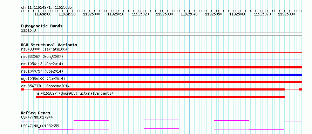Open USP47|NM_017944 gene label
The width and height of the screenshot is (312, 134).
[x=37, y=117]
